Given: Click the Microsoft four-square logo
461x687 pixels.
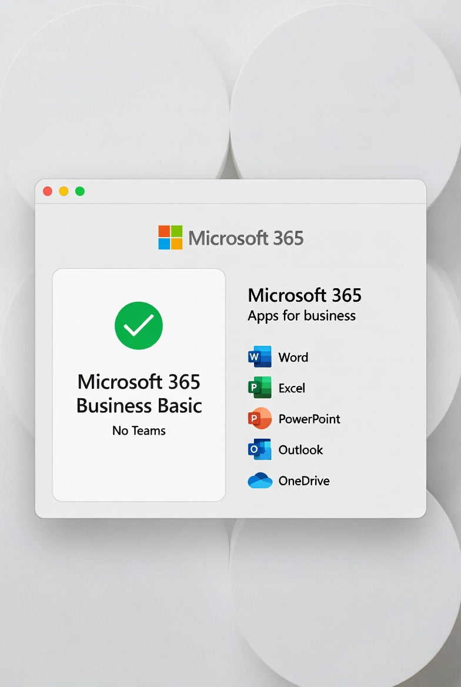Looking at the screenshot, I should coord(170,238).
